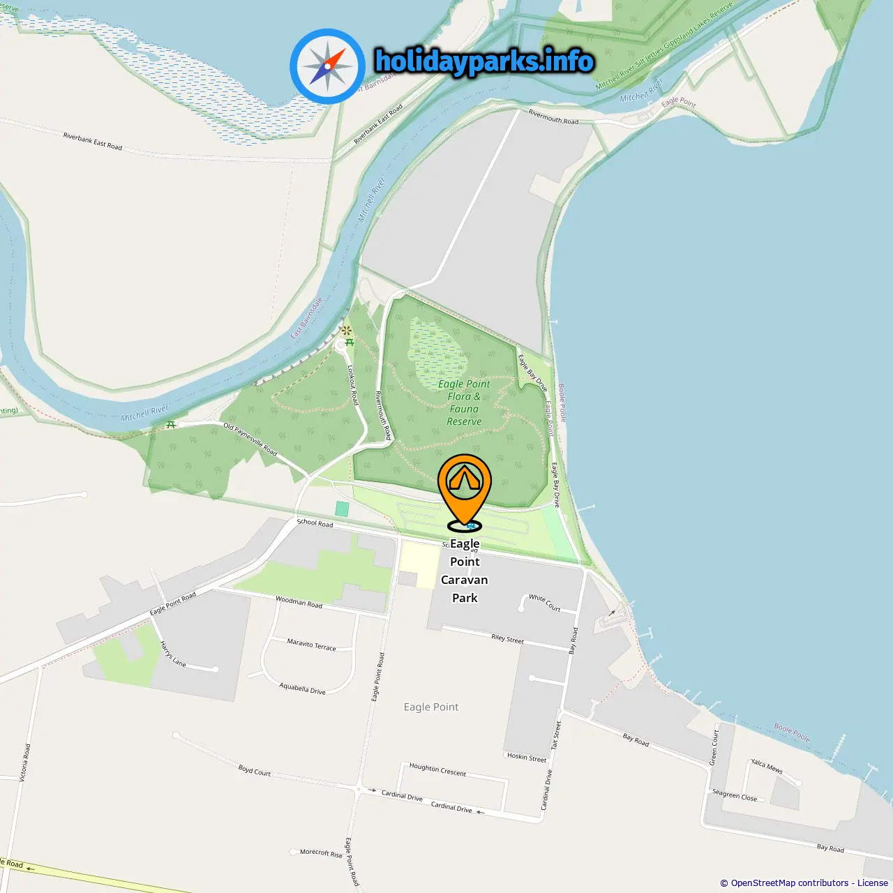Click the Eagle Point Flora & Fauna Reserve label

[464, 403]
